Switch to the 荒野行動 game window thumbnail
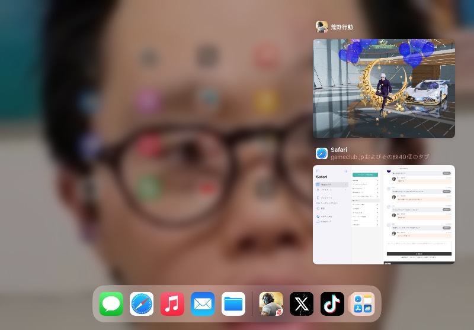Screen dimensions: 474x330 (384, 88)
